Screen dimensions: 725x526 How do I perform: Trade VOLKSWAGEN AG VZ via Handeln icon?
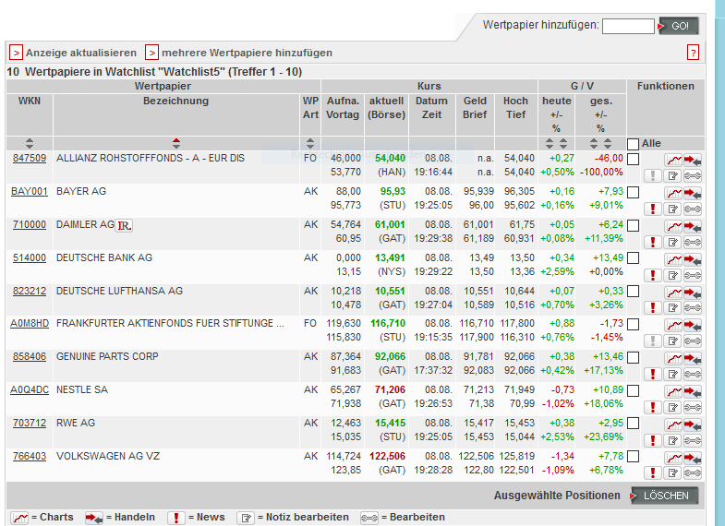(693, 458)
